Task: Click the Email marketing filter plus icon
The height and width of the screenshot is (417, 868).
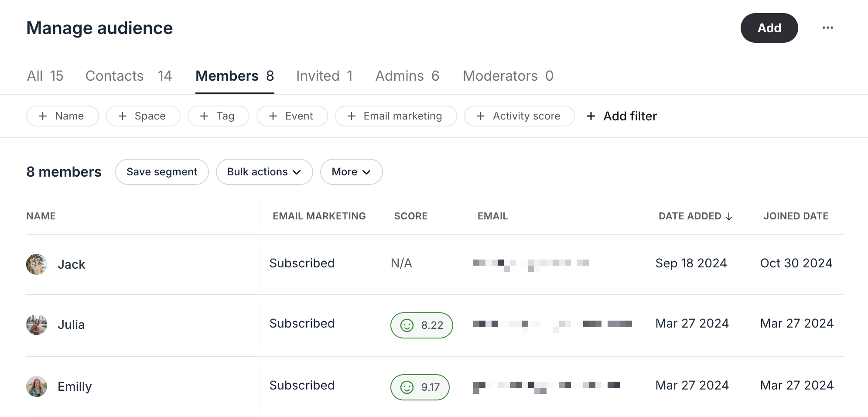Action: pyautogui.click(x=351, y=116)
